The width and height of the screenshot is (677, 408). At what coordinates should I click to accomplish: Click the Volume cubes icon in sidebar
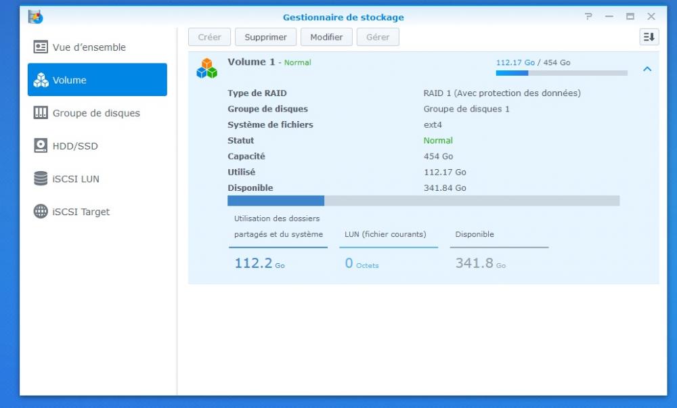pyautogui.click(x=41, y=81)
